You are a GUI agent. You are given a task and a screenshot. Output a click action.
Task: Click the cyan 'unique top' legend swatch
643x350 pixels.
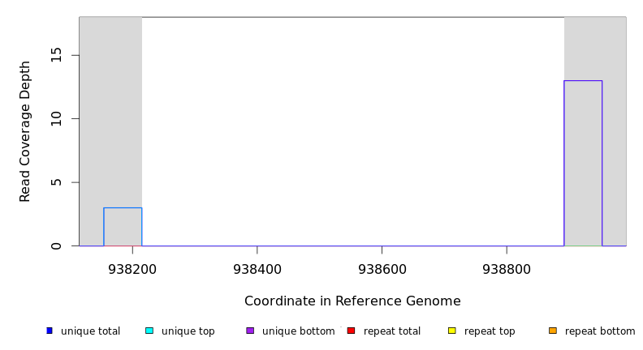coord(149,331)
